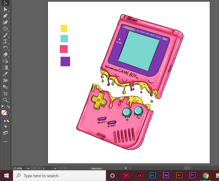Viewport: 219px width, 181px height.
Task: Select the Paintbrush tool
Action: [x=5, y=35]
